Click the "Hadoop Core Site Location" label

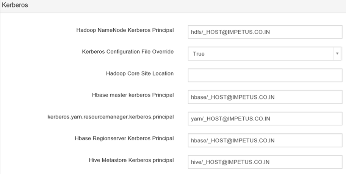[140, 73]
